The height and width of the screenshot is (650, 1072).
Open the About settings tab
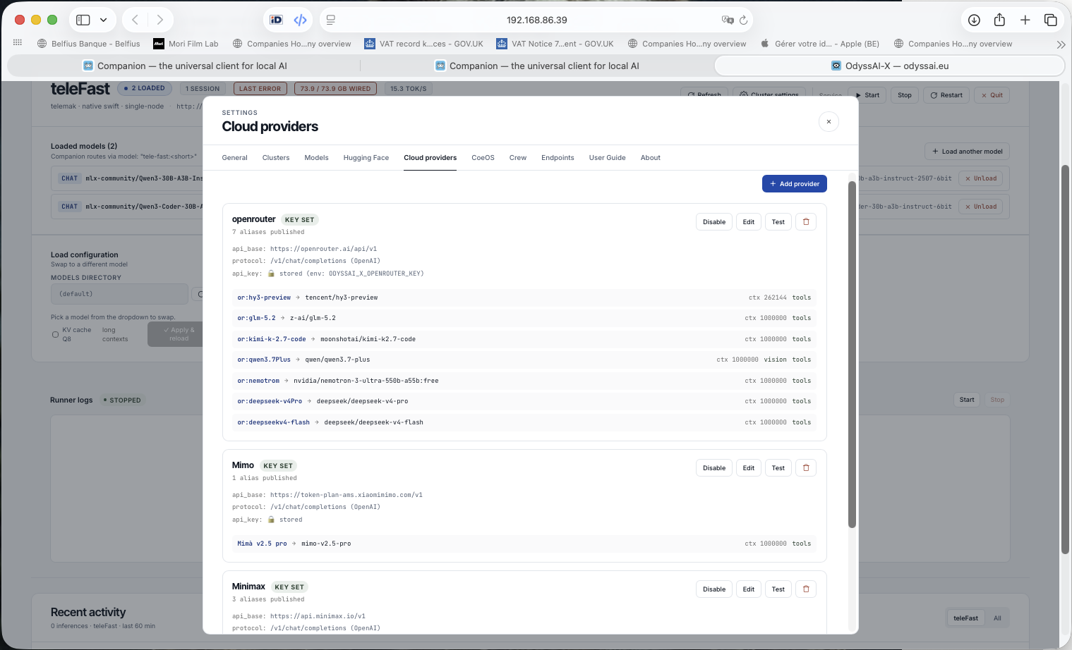pyautogui.click(x=651, y=158)
